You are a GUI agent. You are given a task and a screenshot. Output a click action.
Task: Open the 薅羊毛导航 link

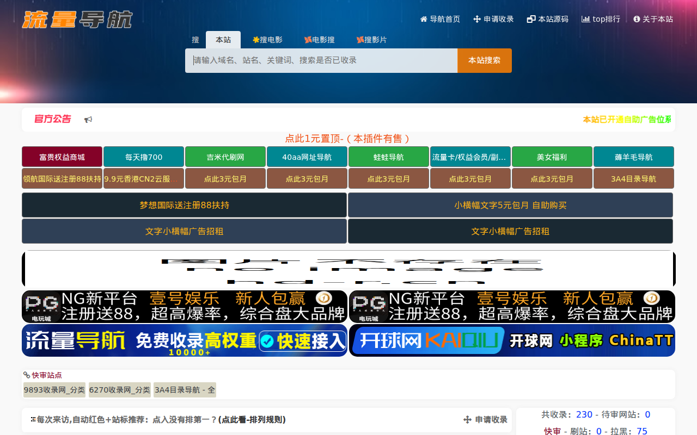[634, 157]
